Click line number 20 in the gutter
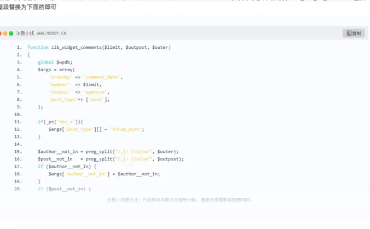 (18, 188)
